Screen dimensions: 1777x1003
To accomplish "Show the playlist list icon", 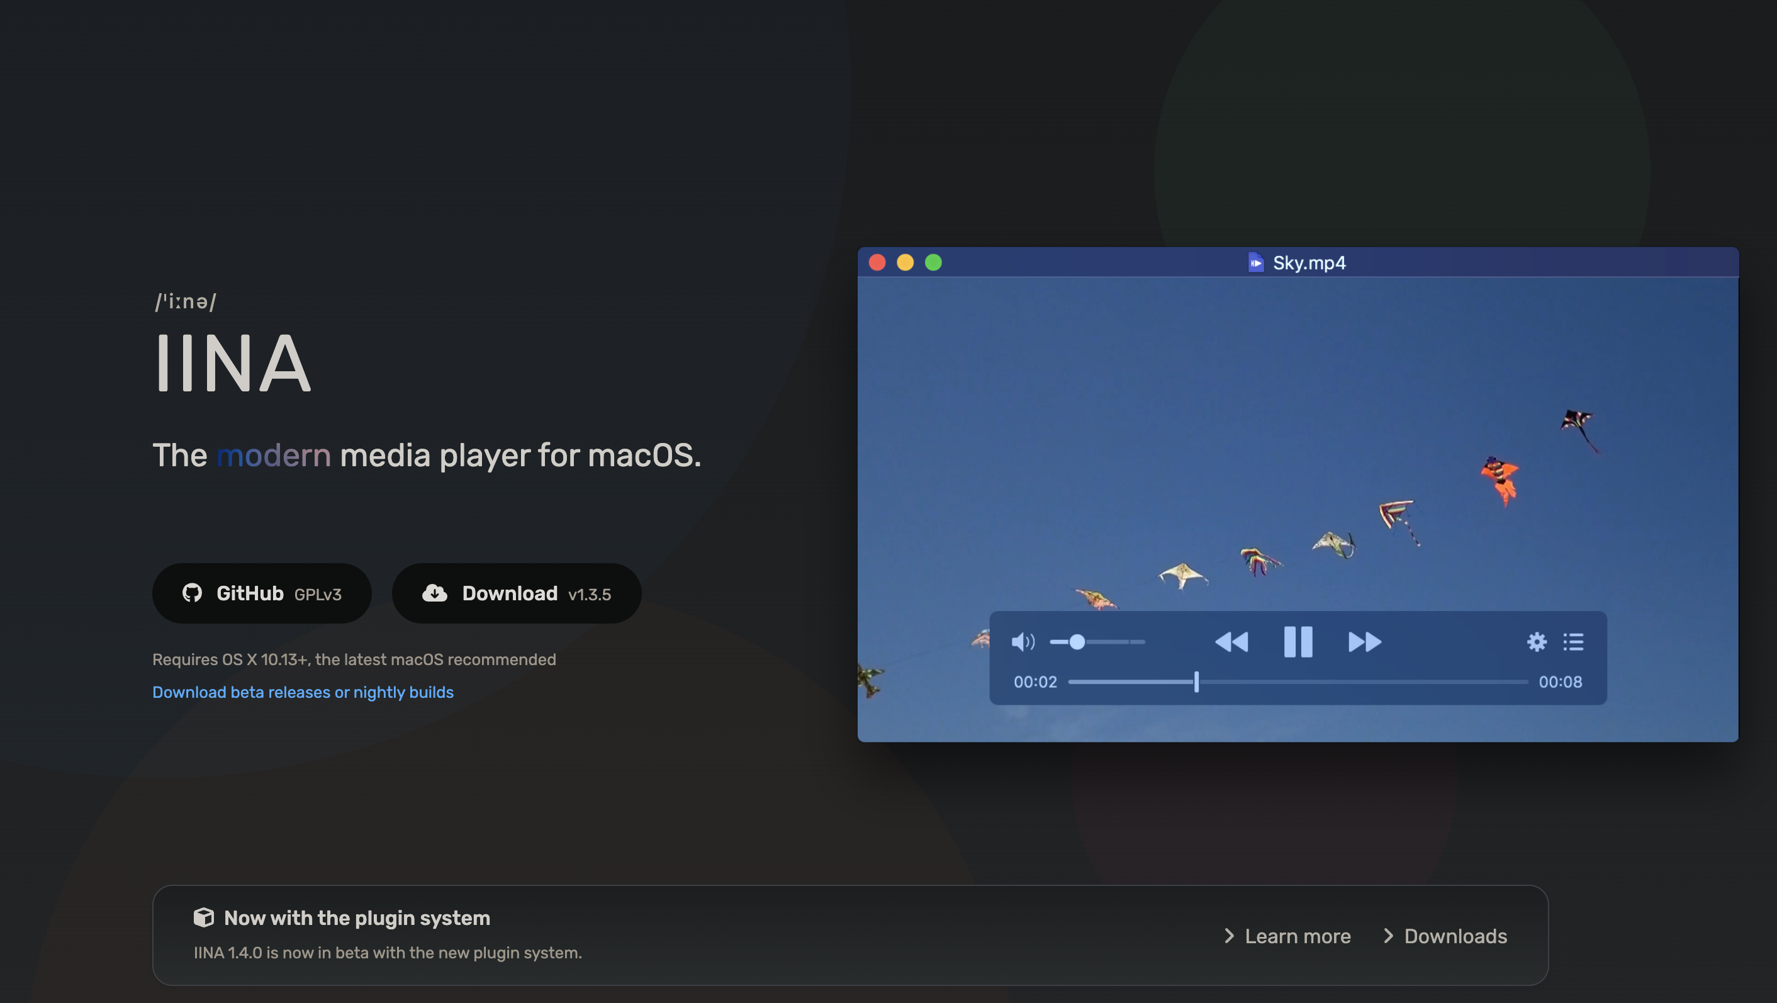I will coord(1573,642).
